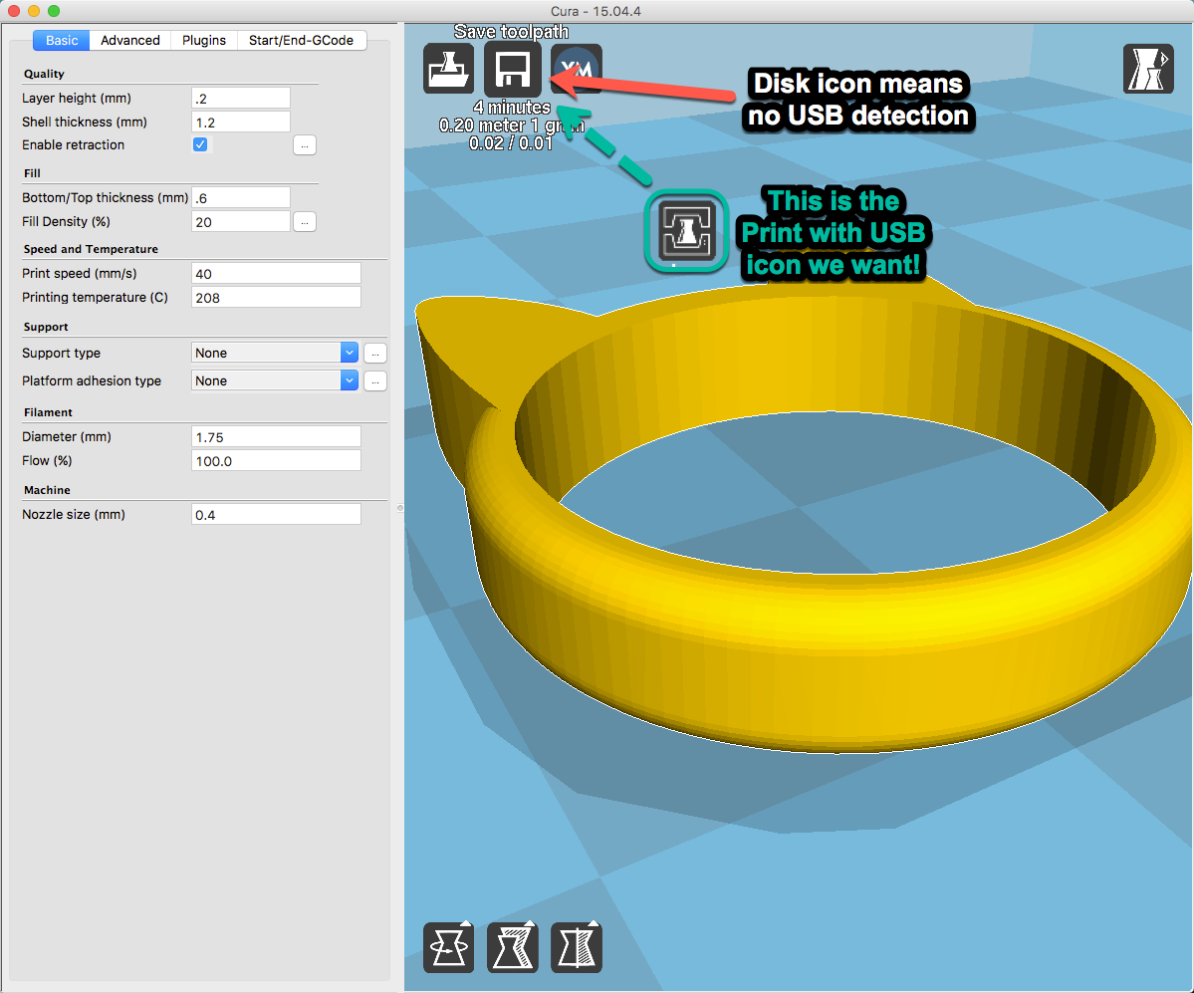Click the retraction settings ellipsis button

pos(303,144)
